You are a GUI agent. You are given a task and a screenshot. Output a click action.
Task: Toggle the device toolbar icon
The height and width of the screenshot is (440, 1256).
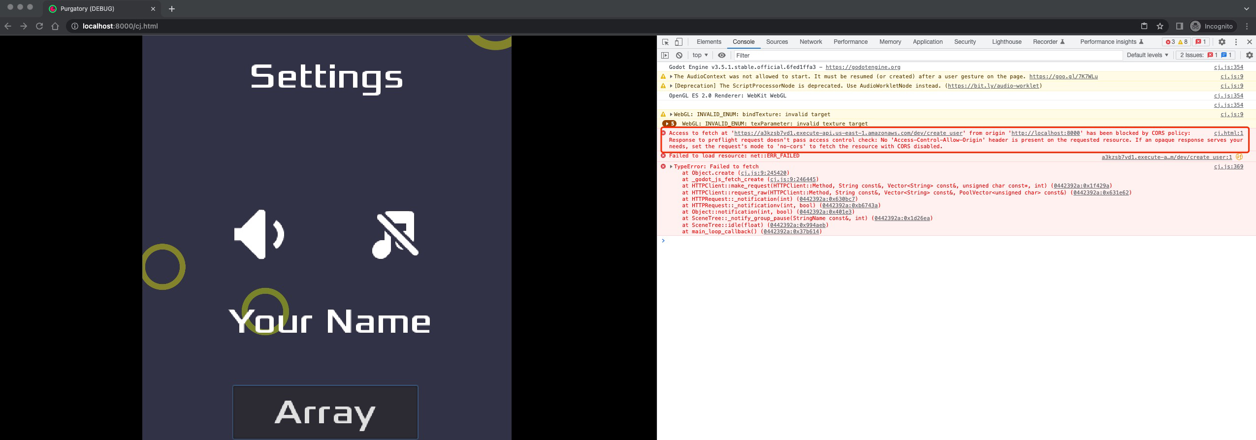pos(678,42)
